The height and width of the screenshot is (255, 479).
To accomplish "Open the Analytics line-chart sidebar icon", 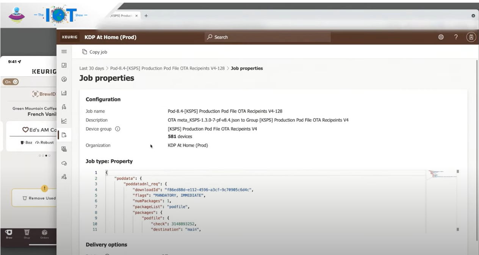I will (64, 121).
